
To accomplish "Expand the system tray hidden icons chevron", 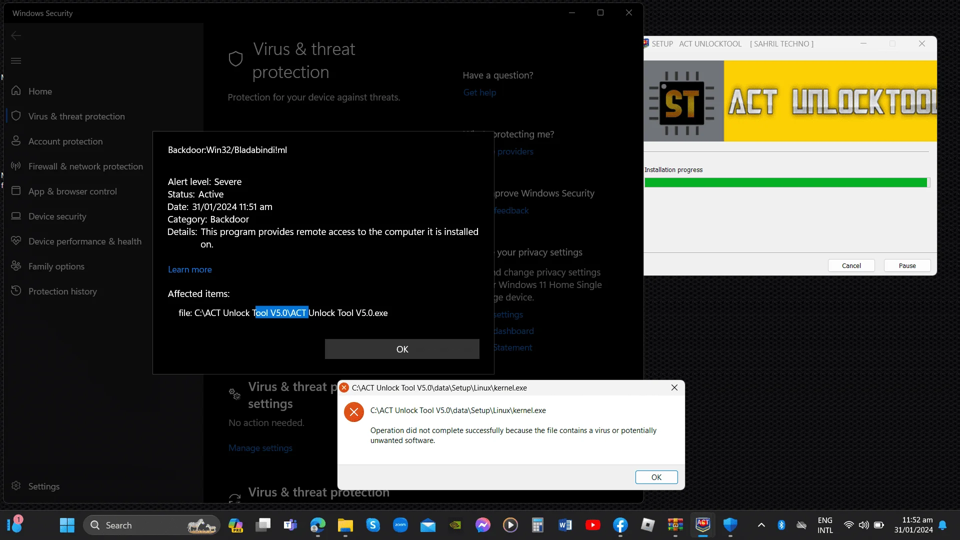I will pos(761,525).
